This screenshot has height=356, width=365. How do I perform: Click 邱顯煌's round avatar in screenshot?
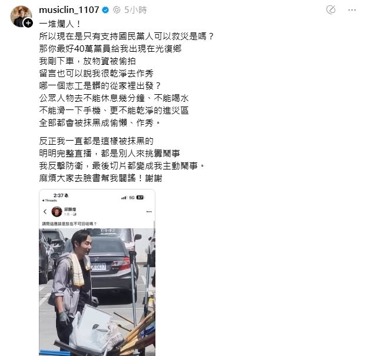[57, 211]
